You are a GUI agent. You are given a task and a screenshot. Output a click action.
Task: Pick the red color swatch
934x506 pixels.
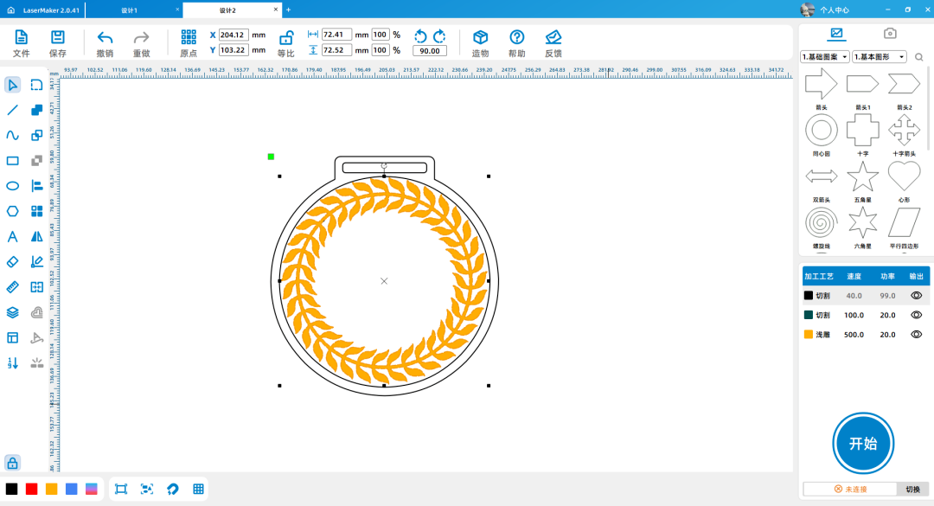coord(32,489)
